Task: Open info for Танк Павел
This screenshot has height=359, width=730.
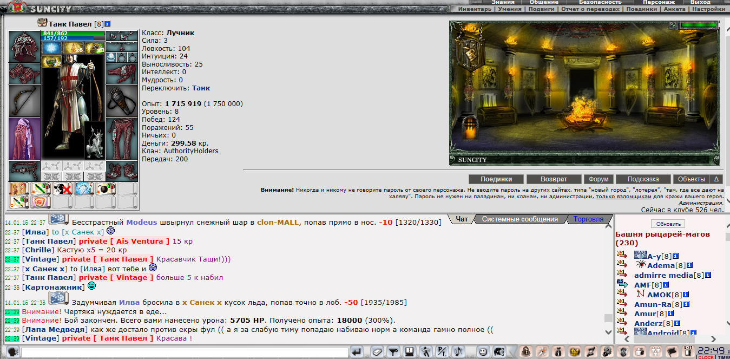Action: coord(108,24)
